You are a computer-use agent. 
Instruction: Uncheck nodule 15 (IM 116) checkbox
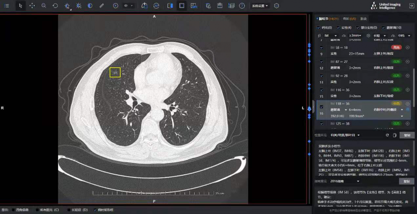click(322, 90)
